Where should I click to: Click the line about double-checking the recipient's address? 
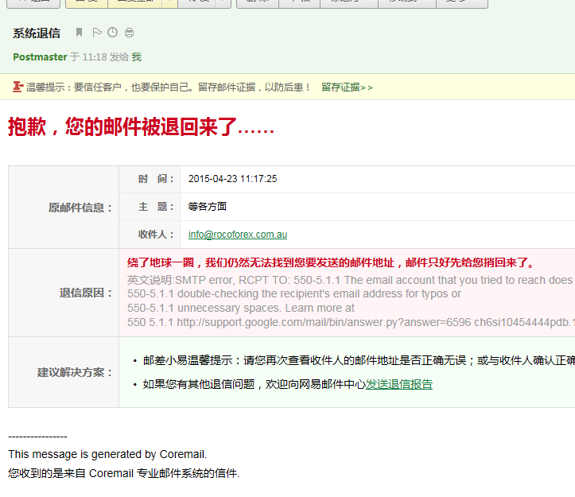pyautogui.click(x=294, y=293)
